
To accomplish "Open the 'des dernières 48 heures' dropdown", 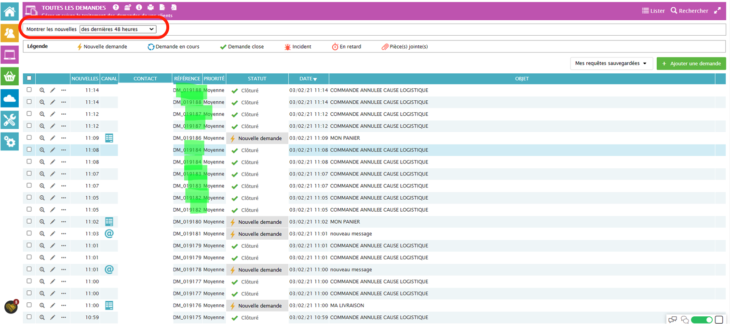I will tap(118, 29).
